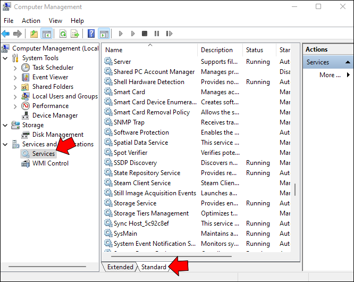Expand the Event Viewer node

click(15, 78)
